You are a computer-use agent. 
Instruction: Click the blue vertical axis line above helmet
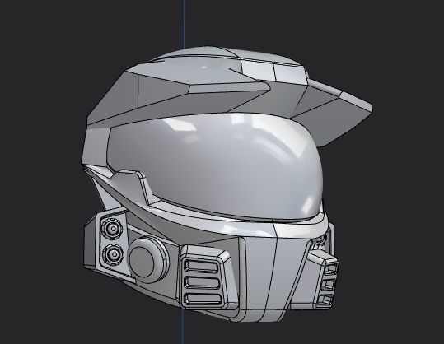[184, 24]
